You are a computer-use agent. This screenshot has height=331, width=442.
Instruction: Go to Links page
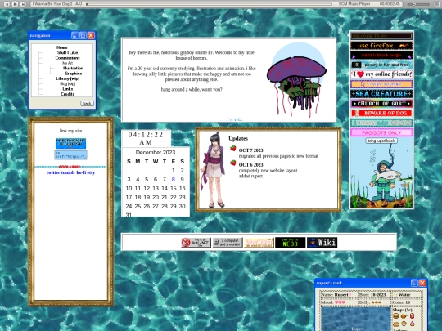click(67, 89)
